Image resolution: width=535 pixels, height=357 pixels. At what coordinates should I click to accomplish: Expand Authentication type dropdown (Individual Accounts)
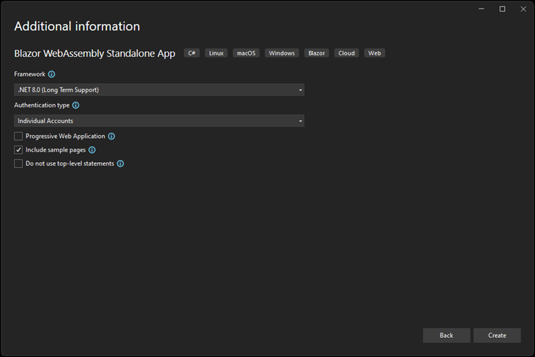click(x=159, y=121)
